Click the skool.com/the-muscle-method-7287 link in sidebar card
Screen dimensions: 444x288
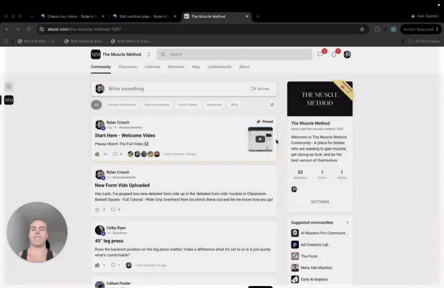317,129
